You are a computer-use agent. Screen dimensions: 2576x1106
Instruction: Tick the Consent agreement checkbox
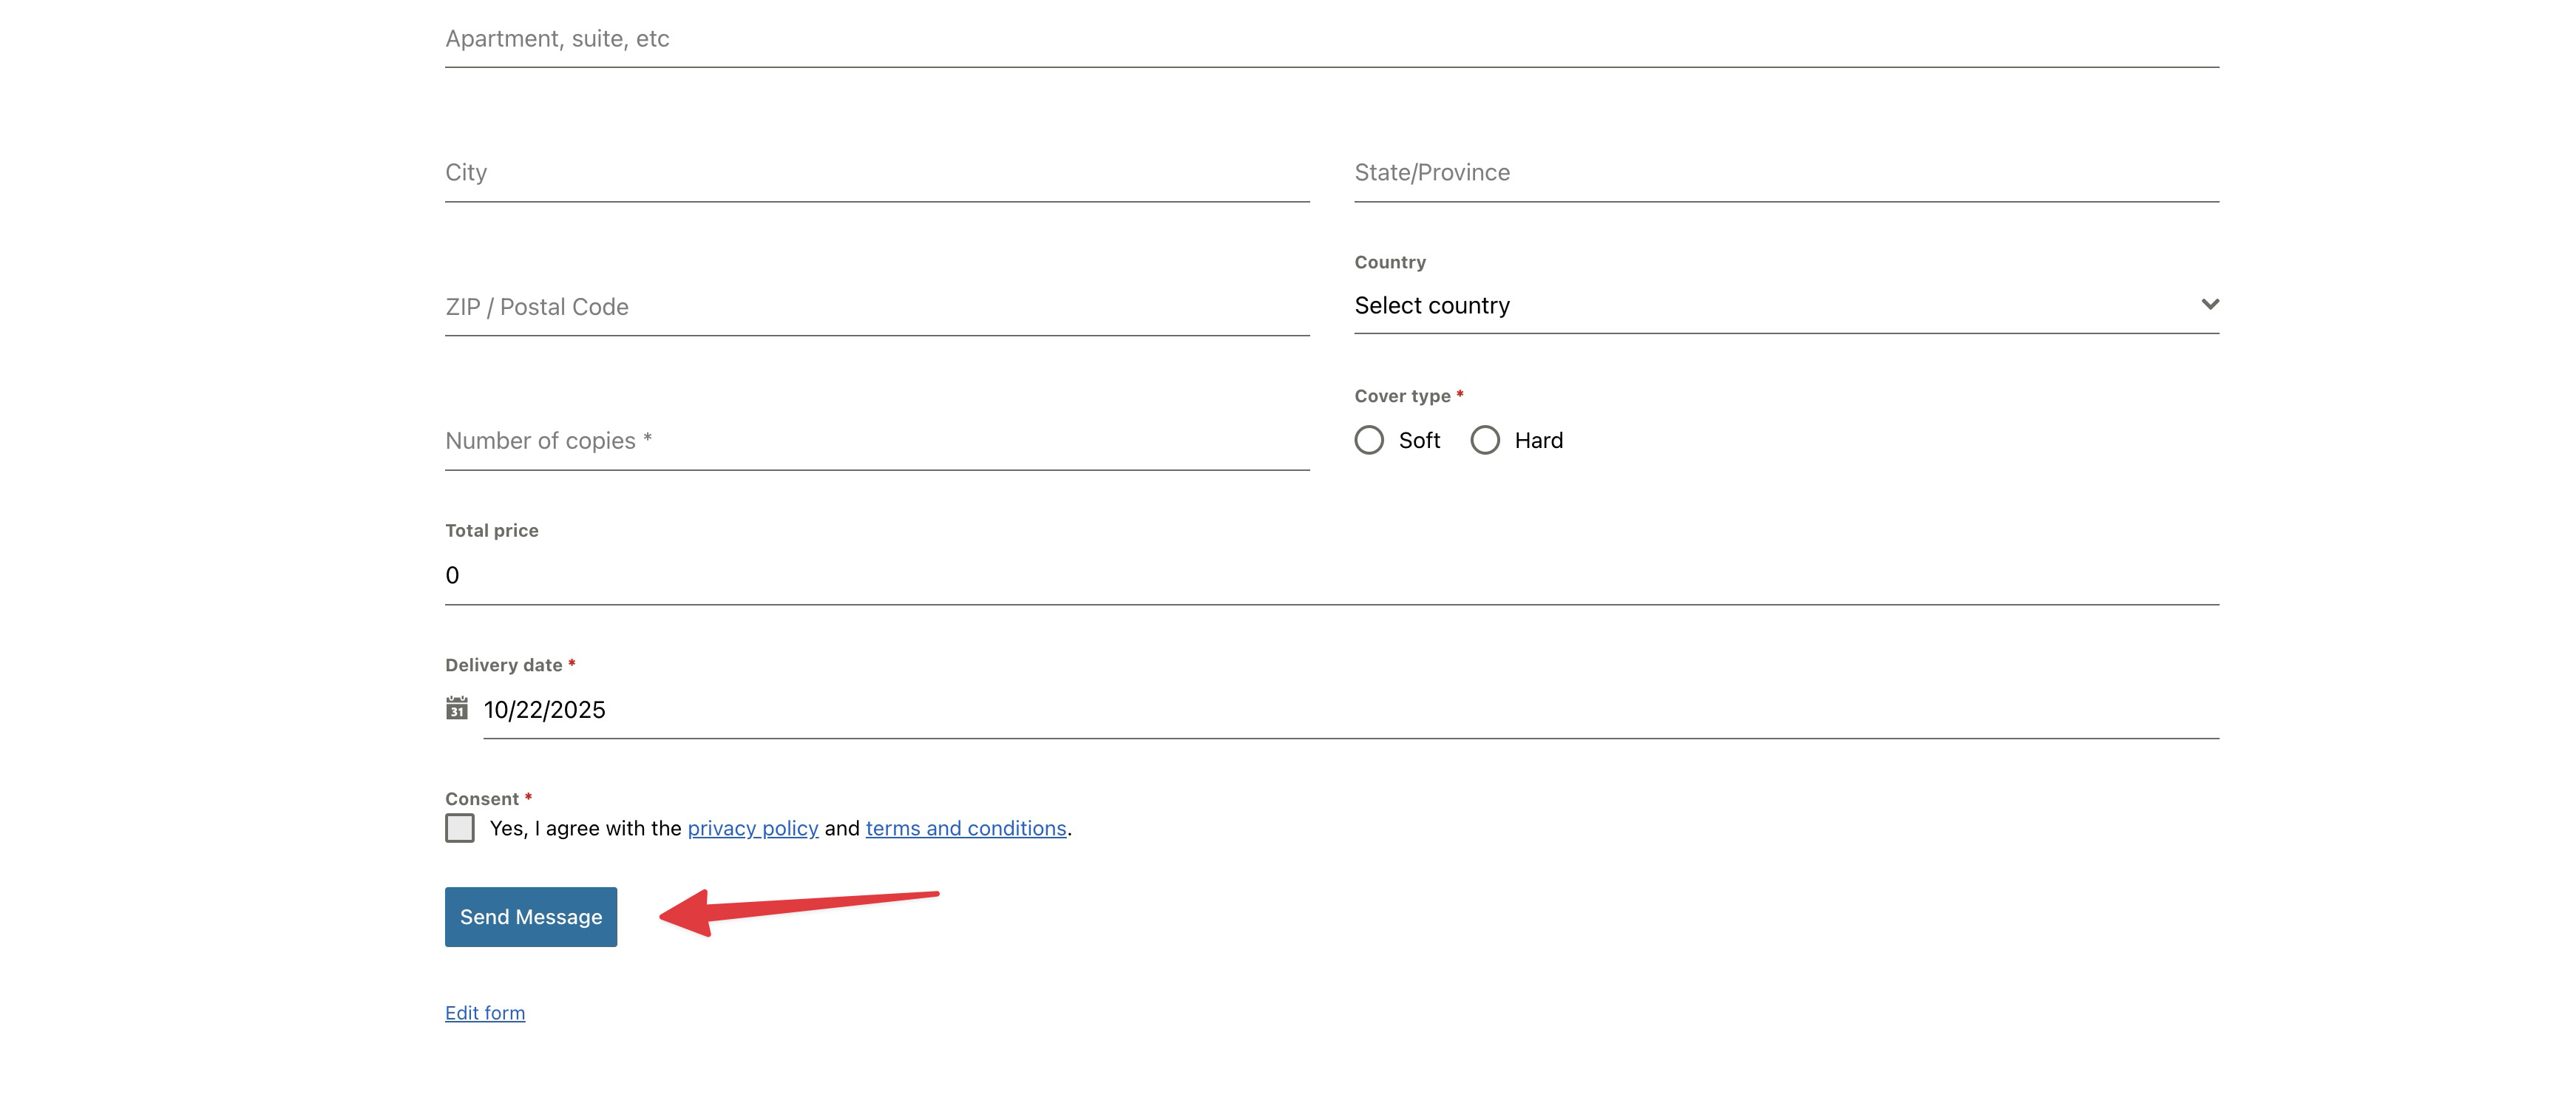tap(460, 828)
